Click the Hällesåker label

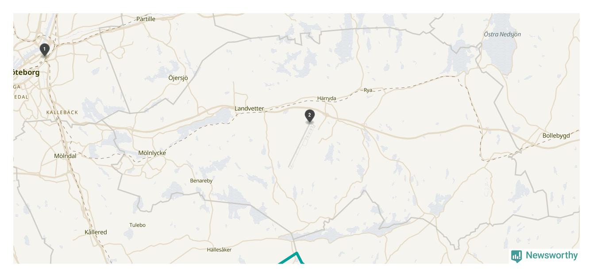pos(219,250)
